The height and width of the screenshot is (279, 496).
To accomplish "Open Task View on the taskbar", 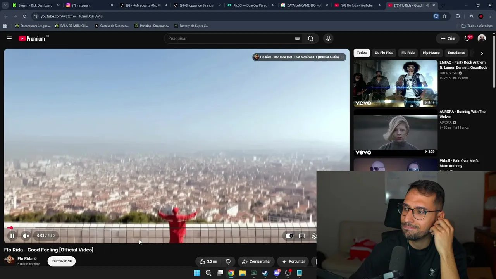I will click(x=220, y=273).
